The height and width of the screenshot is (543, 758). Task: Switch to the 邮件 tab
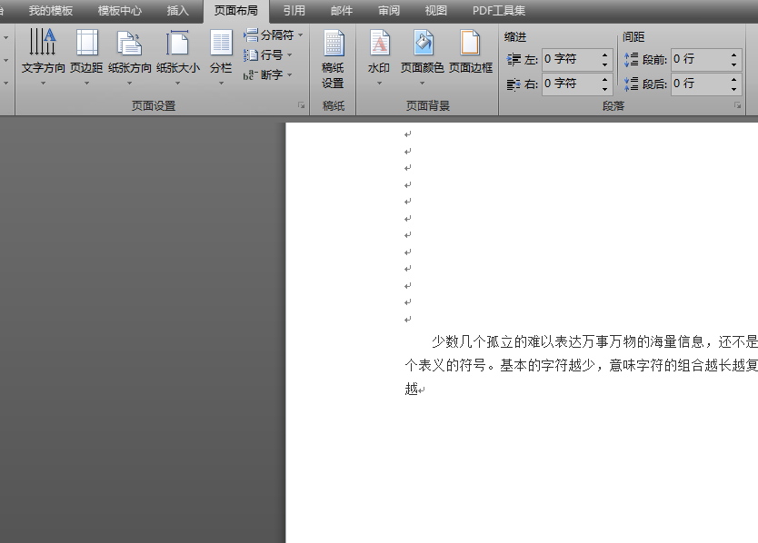[x=342, y=11]
